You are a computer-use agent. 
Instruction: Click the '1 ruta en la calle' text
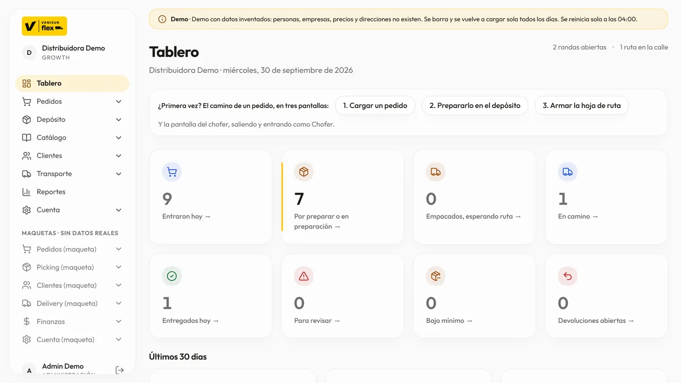click(644, 47)
